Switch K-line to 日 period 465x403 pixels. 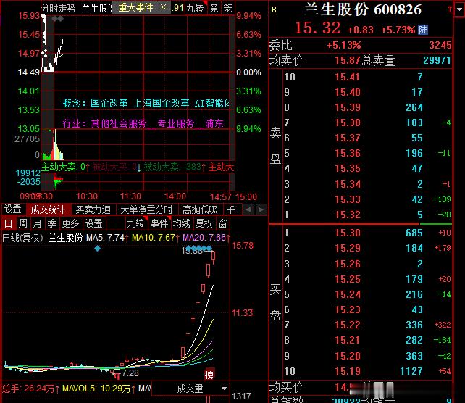[8, 223]
